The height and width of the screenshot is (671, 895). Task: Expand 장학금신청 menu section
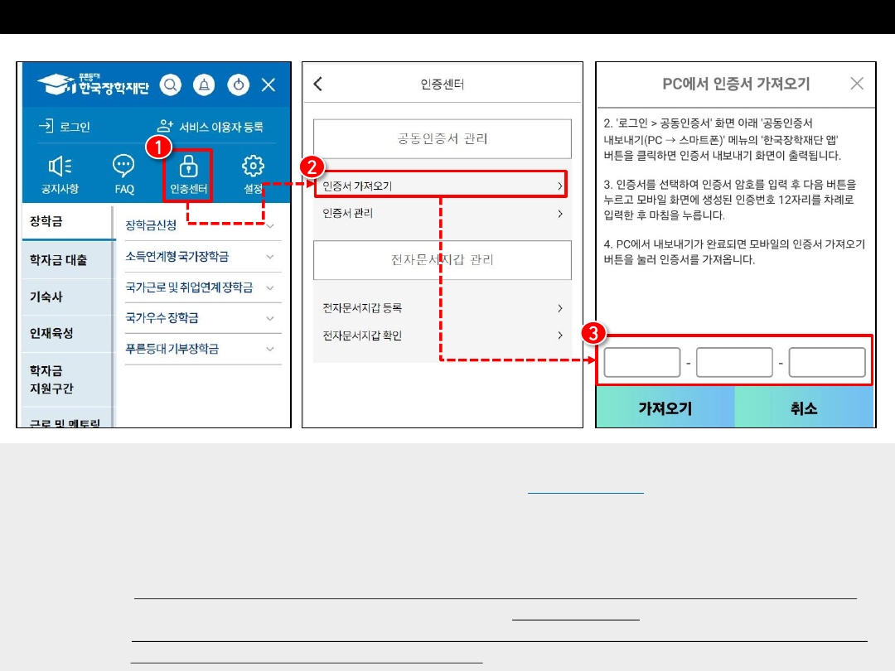click(x=199, y=225)
